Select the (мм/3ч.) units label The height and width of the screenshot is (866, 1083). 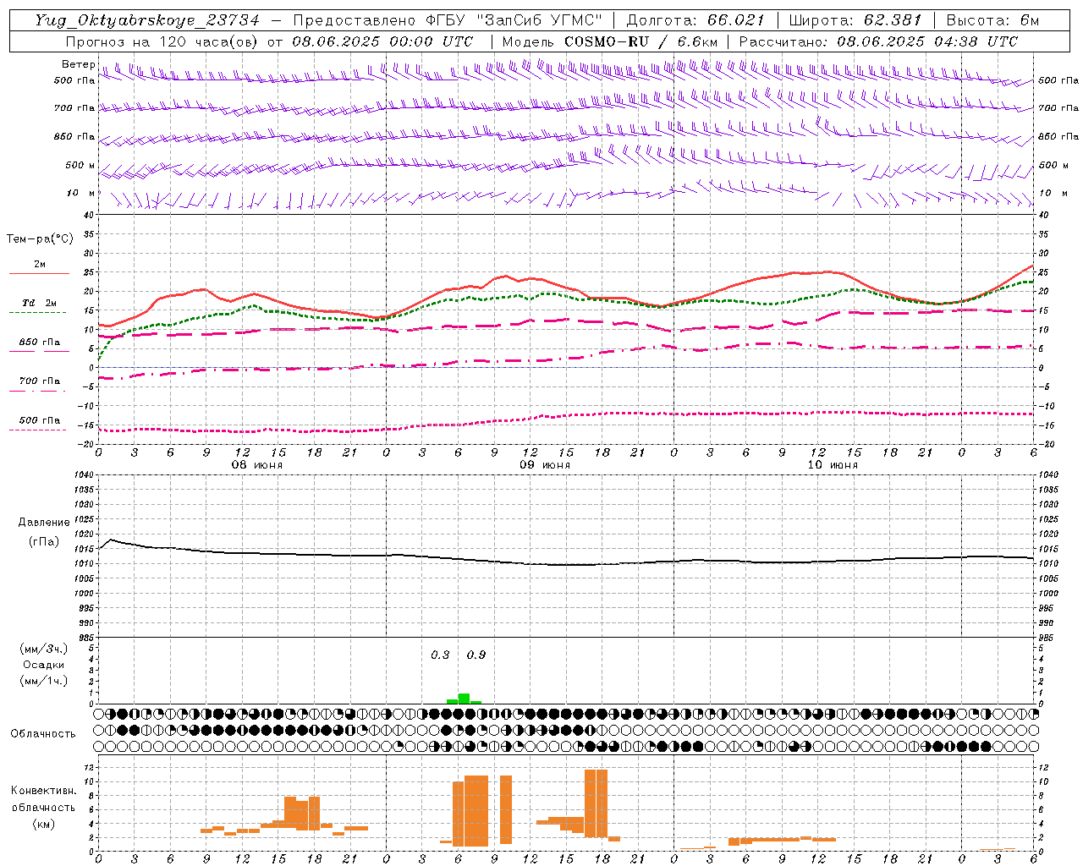pos(43,649)
